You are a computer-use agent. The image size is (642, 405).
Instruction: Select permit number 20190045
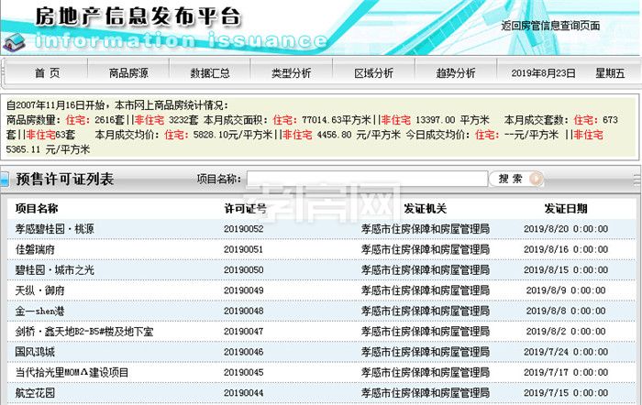coord(244,372)
